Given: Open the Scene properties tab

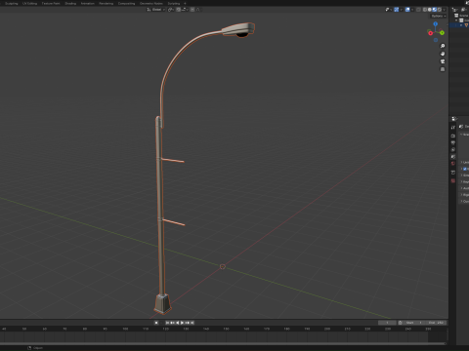Looking at the screenshot, I should click(453, 157).
